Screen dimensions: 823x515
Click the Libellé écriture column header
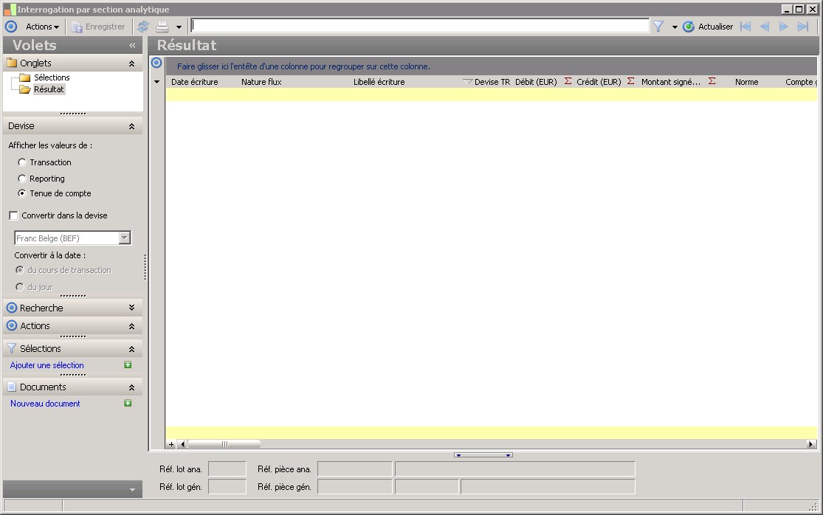(379, 82)
